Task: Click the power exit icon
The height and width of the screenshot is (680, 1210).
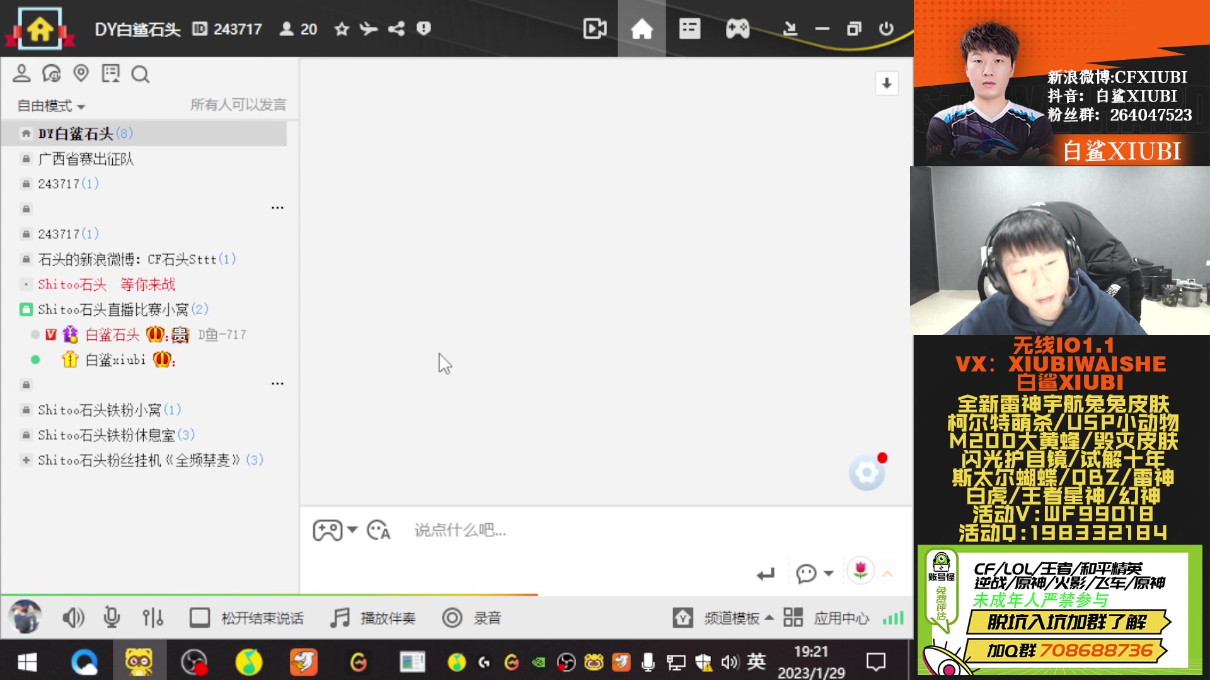Action: tap(886, 29)
